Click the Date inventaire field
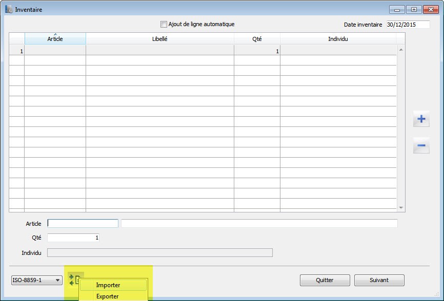 408,24
